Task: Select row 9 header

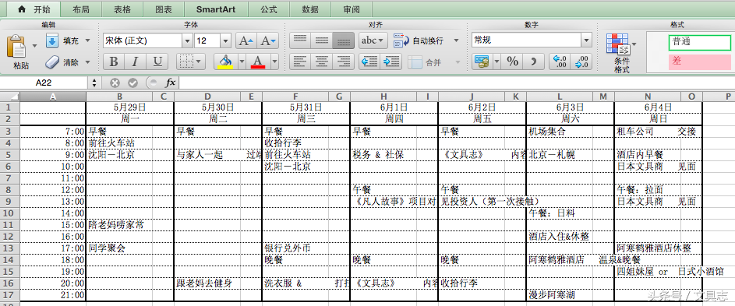Action: [x=10, y=202]
